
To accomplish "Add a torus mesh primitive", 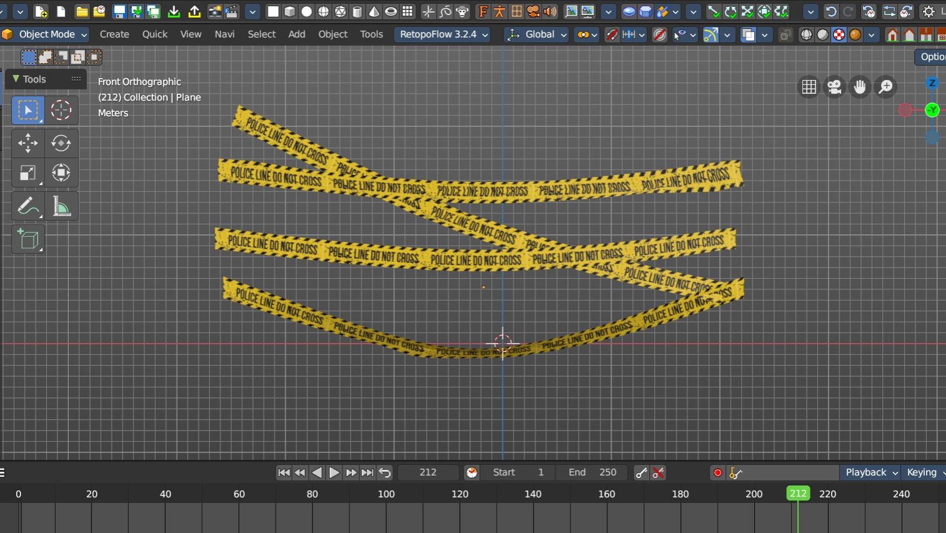I will 391,12.
